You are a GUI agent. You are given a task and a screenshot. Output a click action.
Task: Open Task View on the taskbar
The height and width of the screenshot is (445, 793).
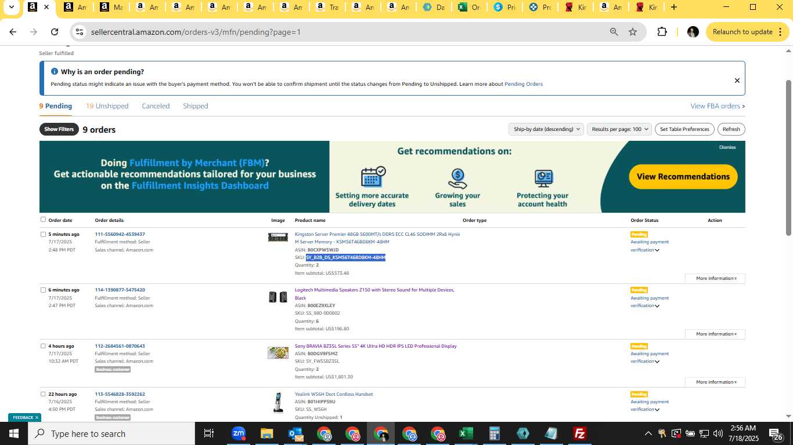209,433
